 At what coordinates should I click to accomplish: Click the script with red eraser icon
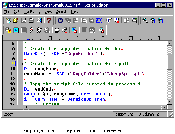[102, 30]
